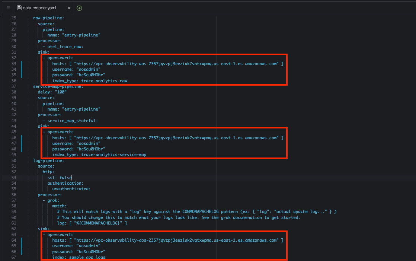Viewport: 416px width, 261px height.
Task: Click the log: "%{COMMONAPACHELOG}" line
Action: point(92,223)
